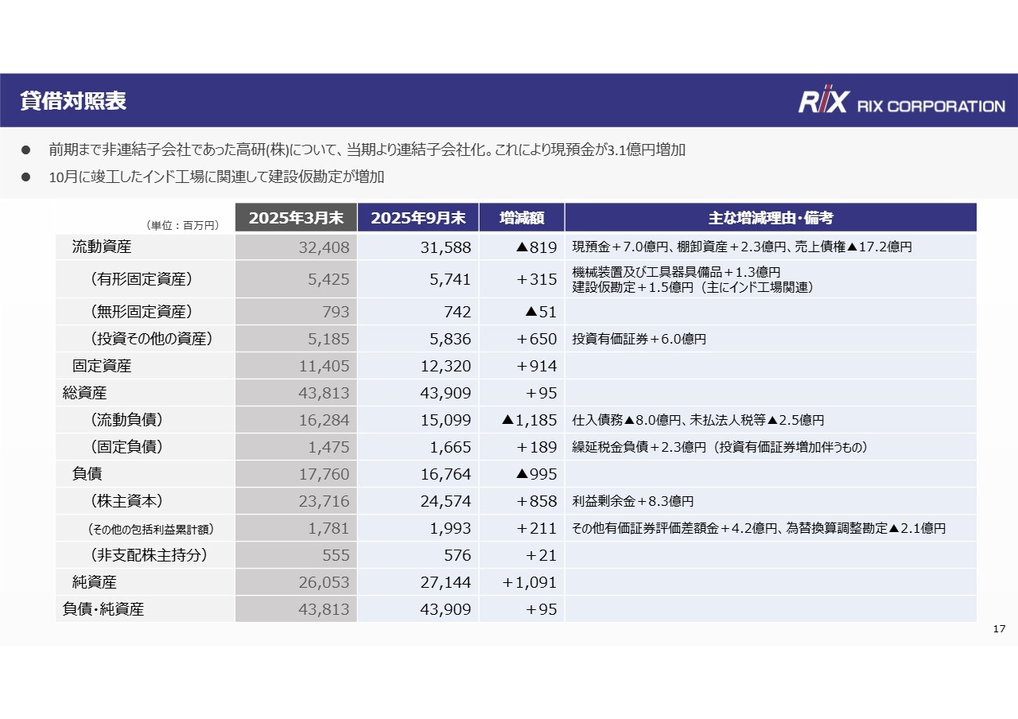Select the 27,144 net assets value
This screenshot has height=719, width=1018.
click(445, 582)
